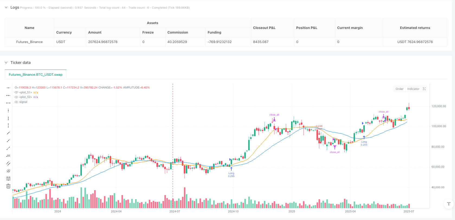Collapse the Ticker data section
Image resolution: width=455 pixels, height=220 pixels.
(6, 63)
